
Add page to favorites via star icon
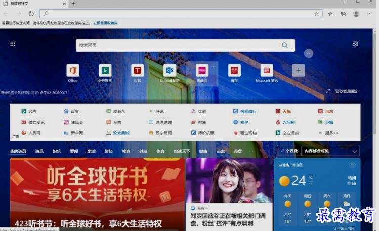coord(316,14)
